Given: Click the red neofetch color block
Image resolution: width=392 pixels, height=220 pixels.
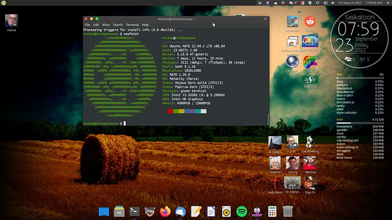Looking at the screenshot, I should (x=170, y=111).
